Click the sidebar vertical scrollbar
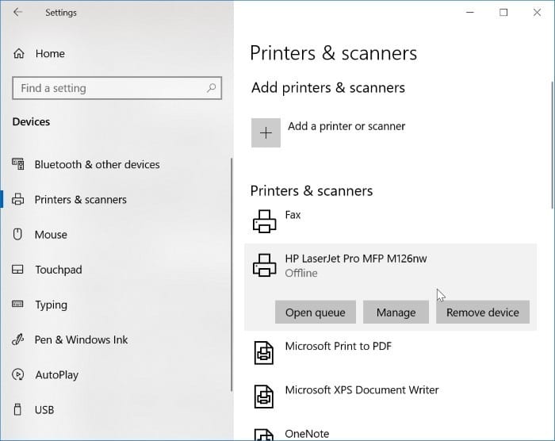 [x=232, y=274]
